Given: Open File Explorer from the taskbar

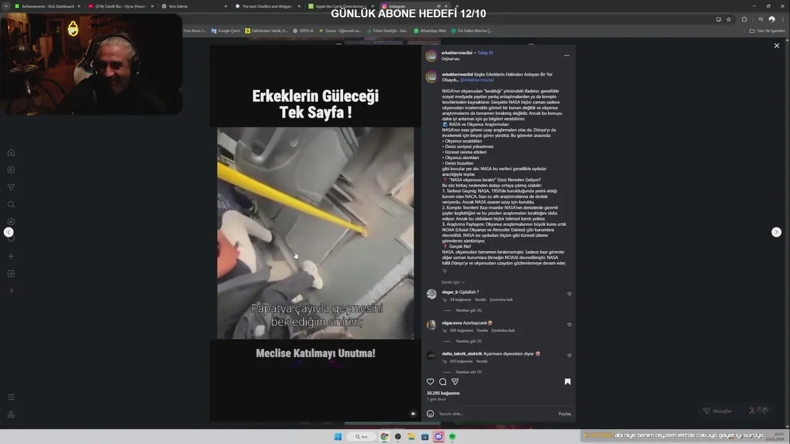Looking at the screenshot, I should [x=411, y=437].
